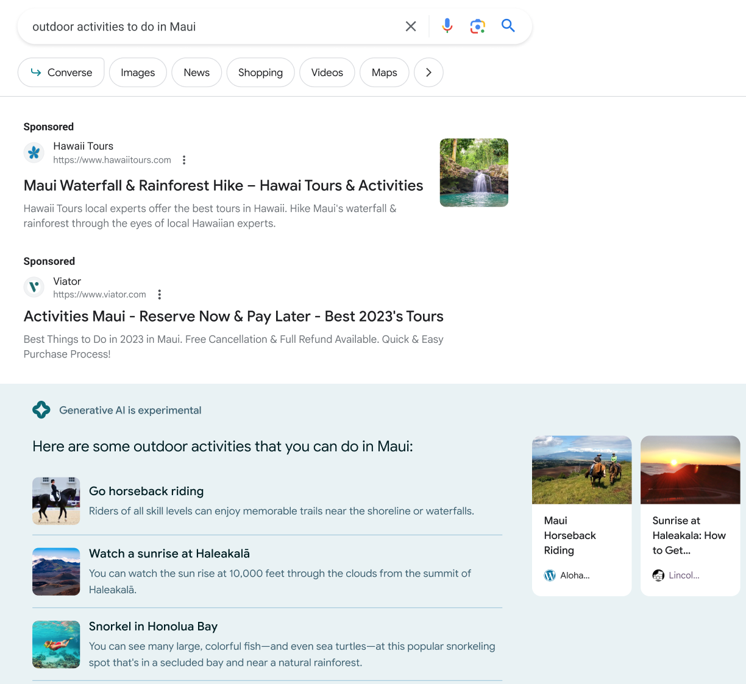The height and width of the screenshot is (684, 746).
Task: Click the Generative AI sparkle icon
Action: 41,410
